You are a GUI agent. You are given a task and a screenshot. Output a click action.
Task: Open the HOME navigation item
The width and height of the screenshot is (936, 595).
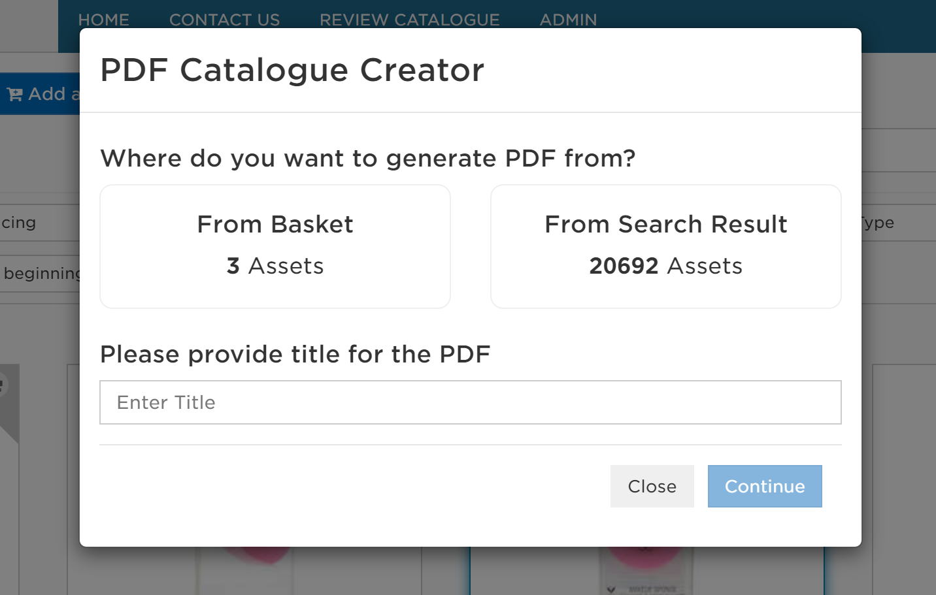point(104,20)
